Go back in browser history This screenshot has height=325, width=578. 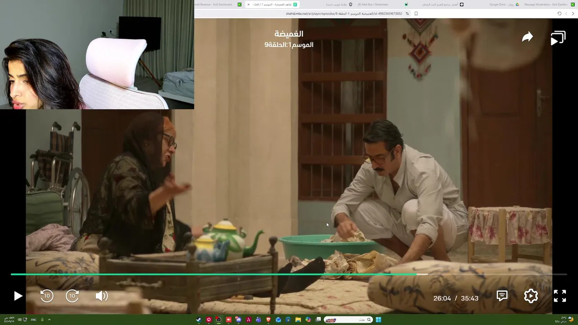(x=573, y=14)
